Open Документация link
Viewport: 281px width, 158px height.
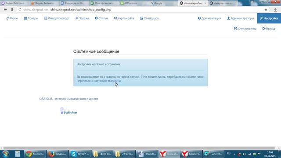click(x=209, y=18)
